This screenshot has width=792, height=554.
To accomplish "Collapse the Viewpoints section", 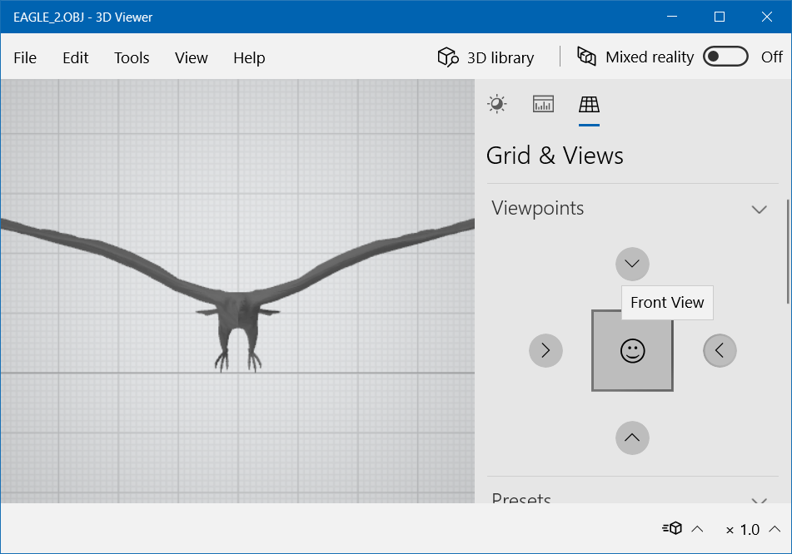I will coord(759,209).
